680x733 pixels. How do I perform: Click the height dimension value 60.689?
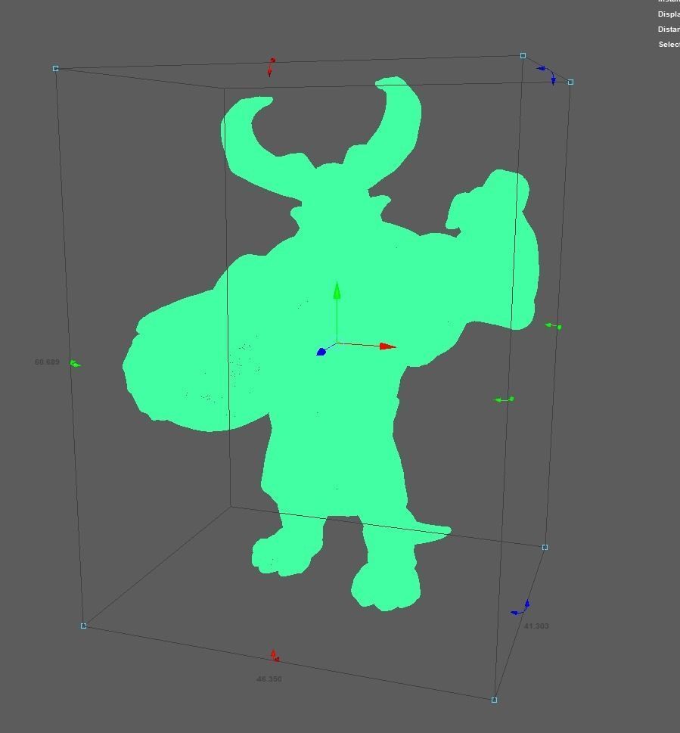pos(47,362)
